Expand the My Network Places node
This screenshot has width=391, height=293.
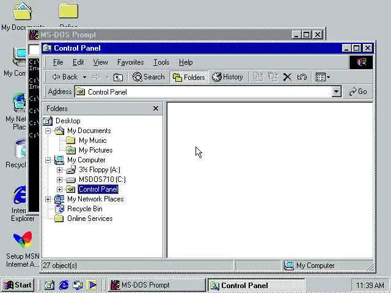(x=48, y=199)
